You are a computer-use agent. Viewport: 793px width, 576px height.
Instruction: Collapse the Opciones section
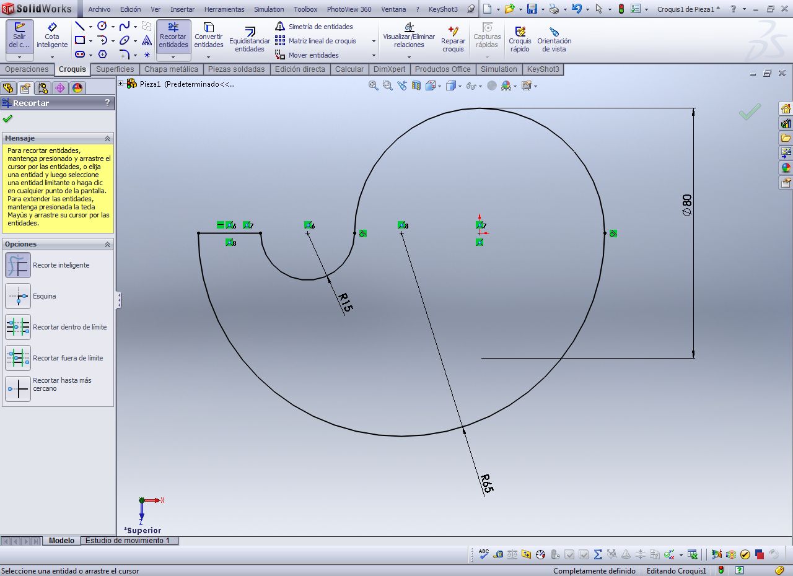(107, 244)
